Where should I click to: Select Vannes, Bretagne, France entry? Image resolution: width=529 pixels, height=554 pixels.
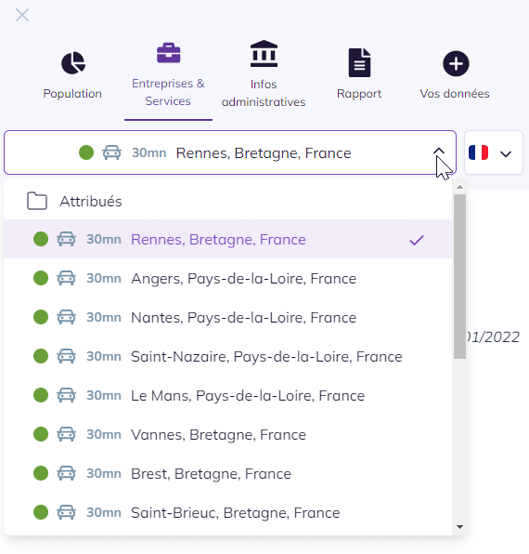coord(227,434)
